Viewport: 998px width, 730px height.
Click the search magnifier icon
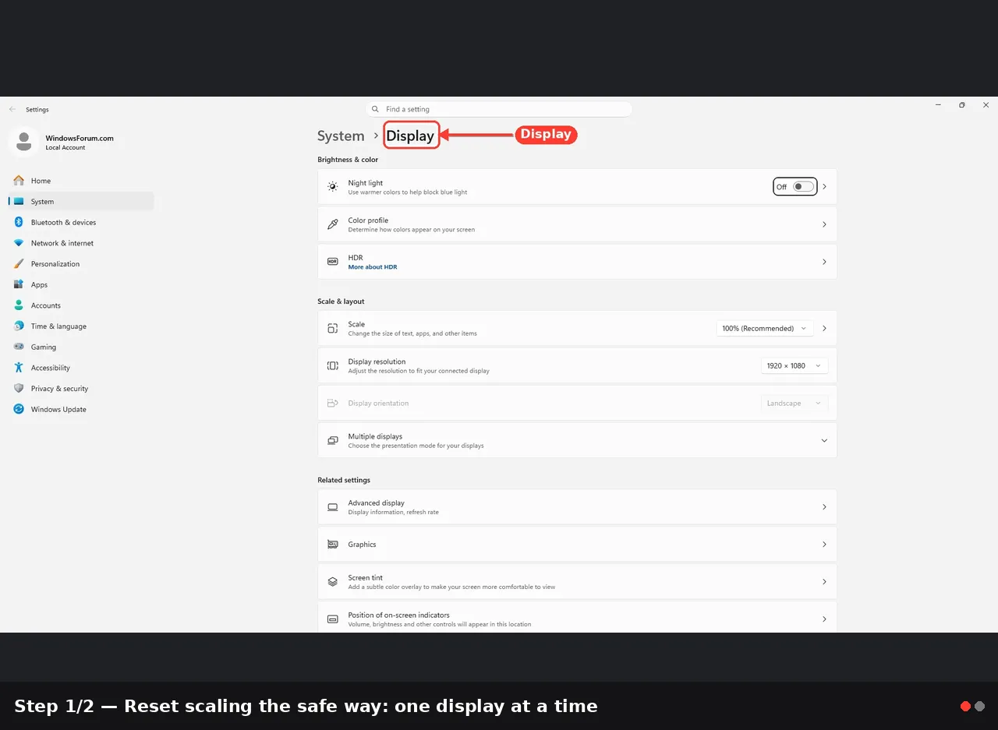coord(376,109)
